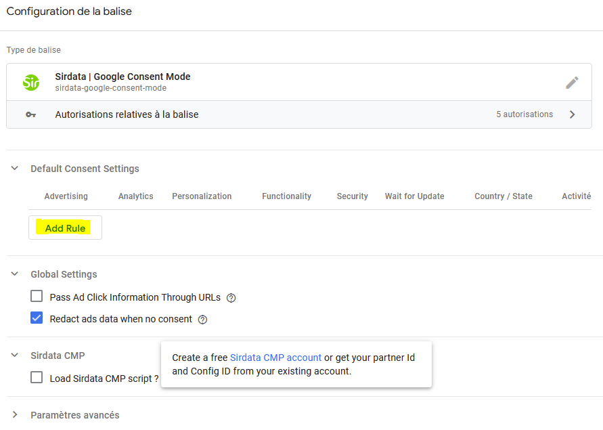Collapse the Global Settings section
The width and height of the screenshot is (603, 430).
15,274
